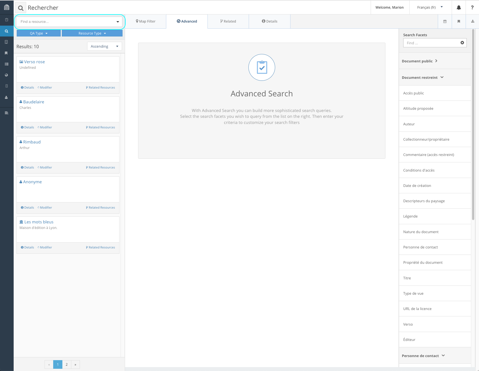Screen dimensions: 479x371
Task: Click the Find a resource search field
Action: (66, 22)
